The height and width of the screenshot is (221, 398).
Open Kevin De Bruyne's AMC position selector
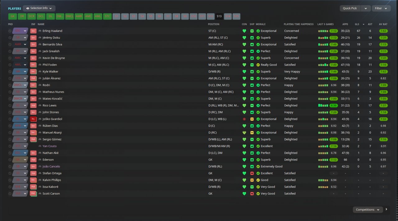[20, 58]
